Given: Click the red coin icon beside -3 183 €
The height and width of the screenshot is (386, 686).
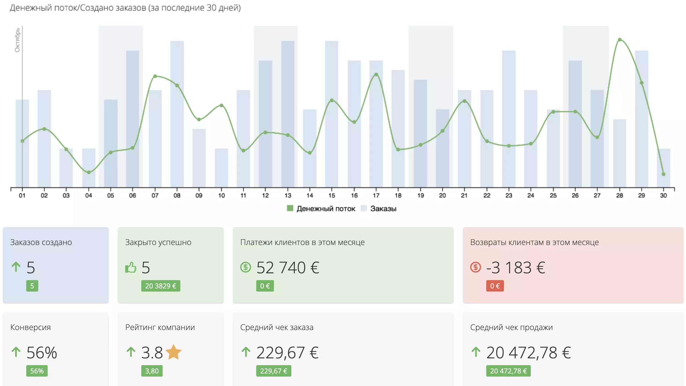Looking at the screenshot, I should point(475,267).
